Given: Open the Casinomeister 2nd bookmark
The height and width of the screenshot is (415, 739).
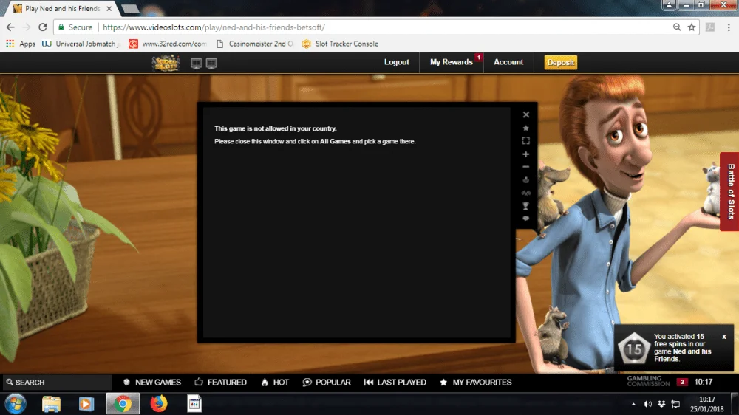Looking at the screenshot, I should [254, 44].
